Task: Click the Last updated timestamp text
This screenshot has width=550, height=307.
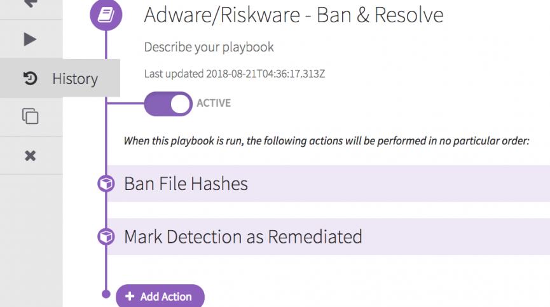Action: click(x=235, y=74)
